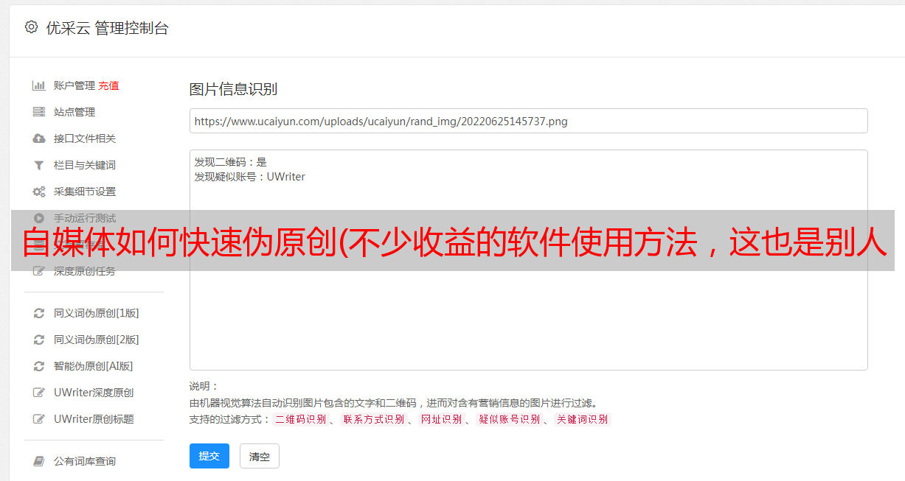Click the 说明： label

coord(204,386)
